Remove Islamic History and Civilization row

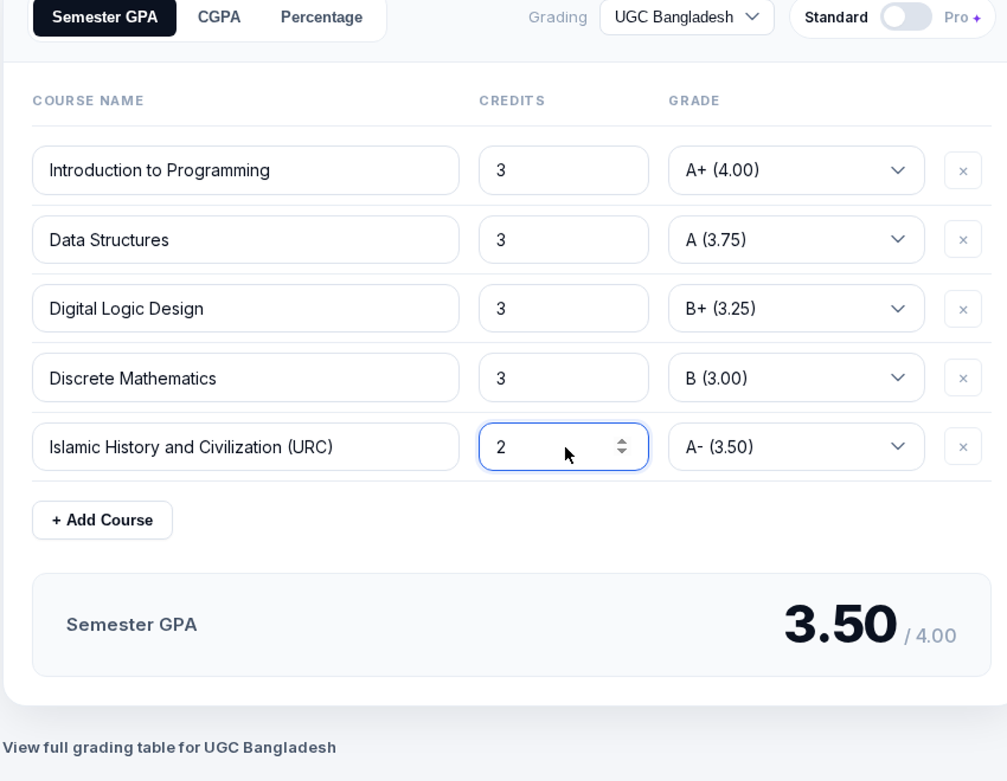(x=963, y=446)
